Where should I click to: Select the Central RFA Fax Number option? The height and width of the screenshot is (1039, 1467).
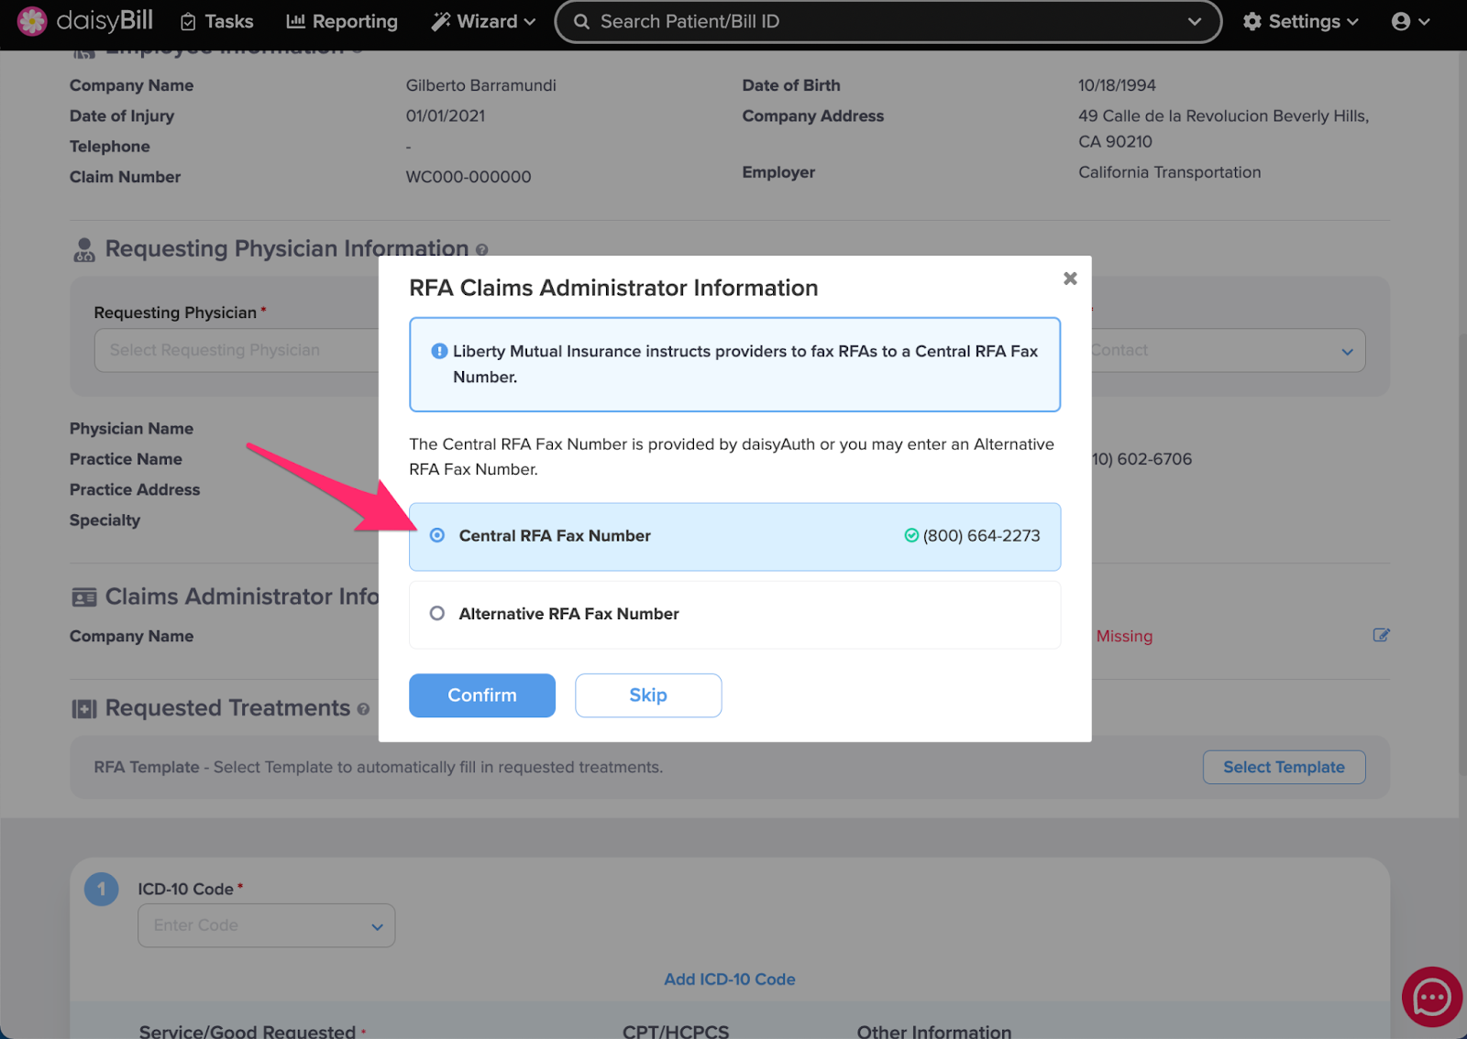point(734,536)
